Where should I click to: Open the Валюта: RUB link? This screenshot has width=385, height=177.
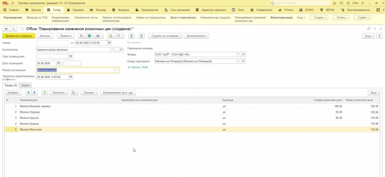(x=140, y=67)
